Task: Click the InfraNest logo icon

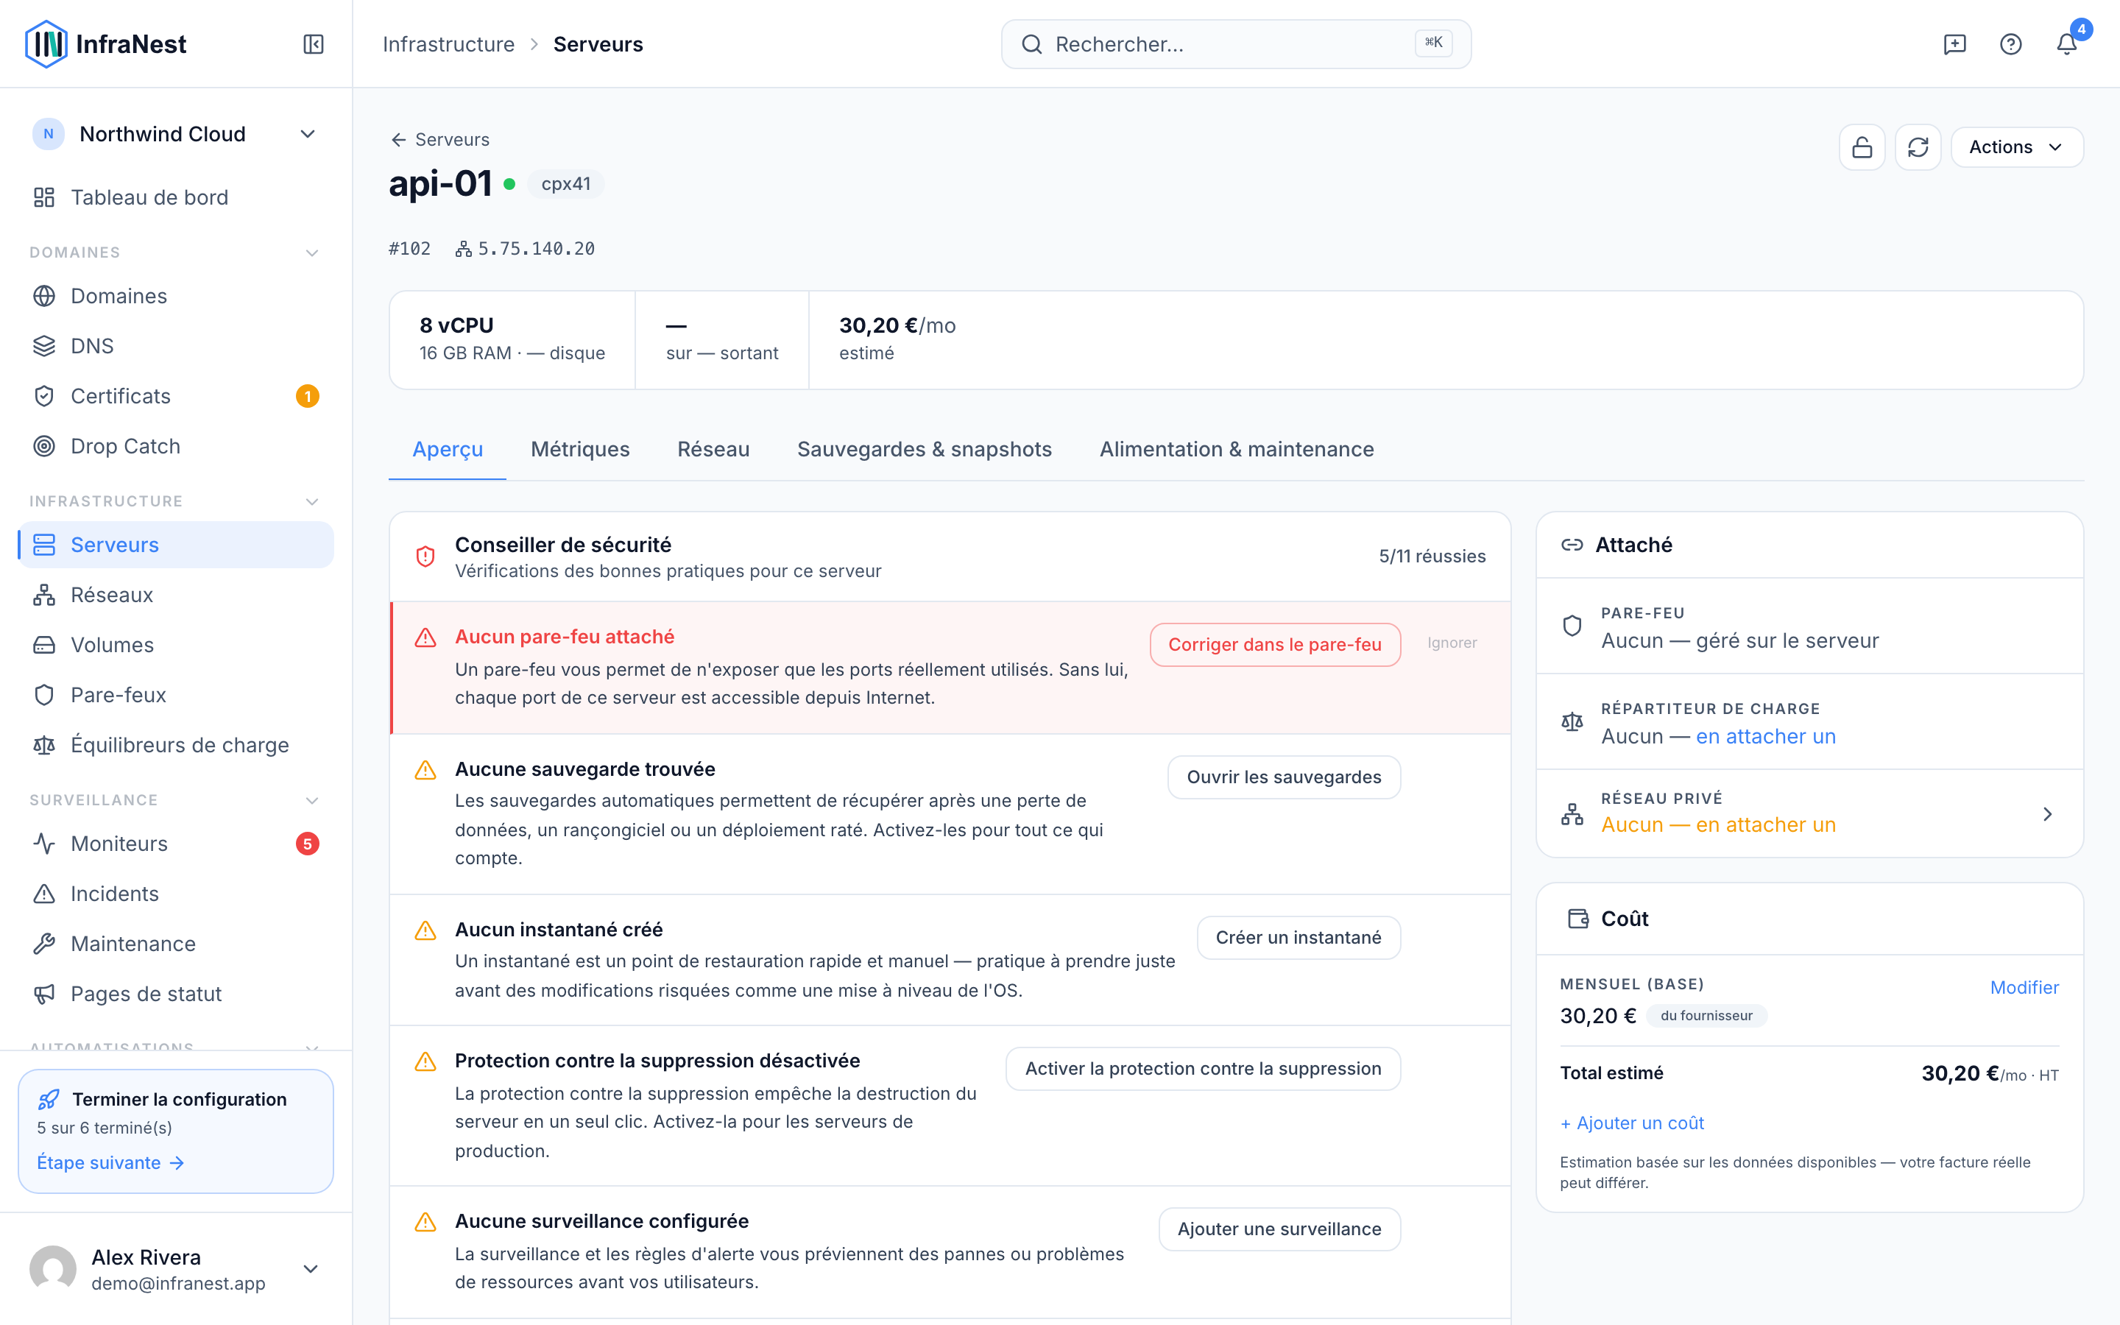Action: [x=46, y=44]
